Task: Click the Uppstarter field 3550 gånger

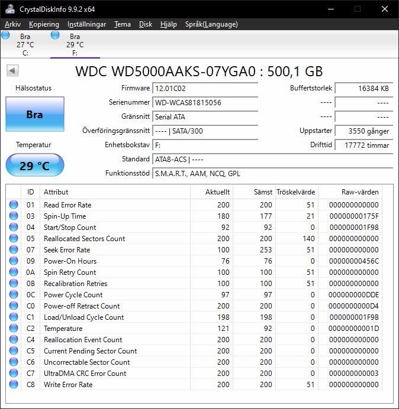Action: (363, 131)
